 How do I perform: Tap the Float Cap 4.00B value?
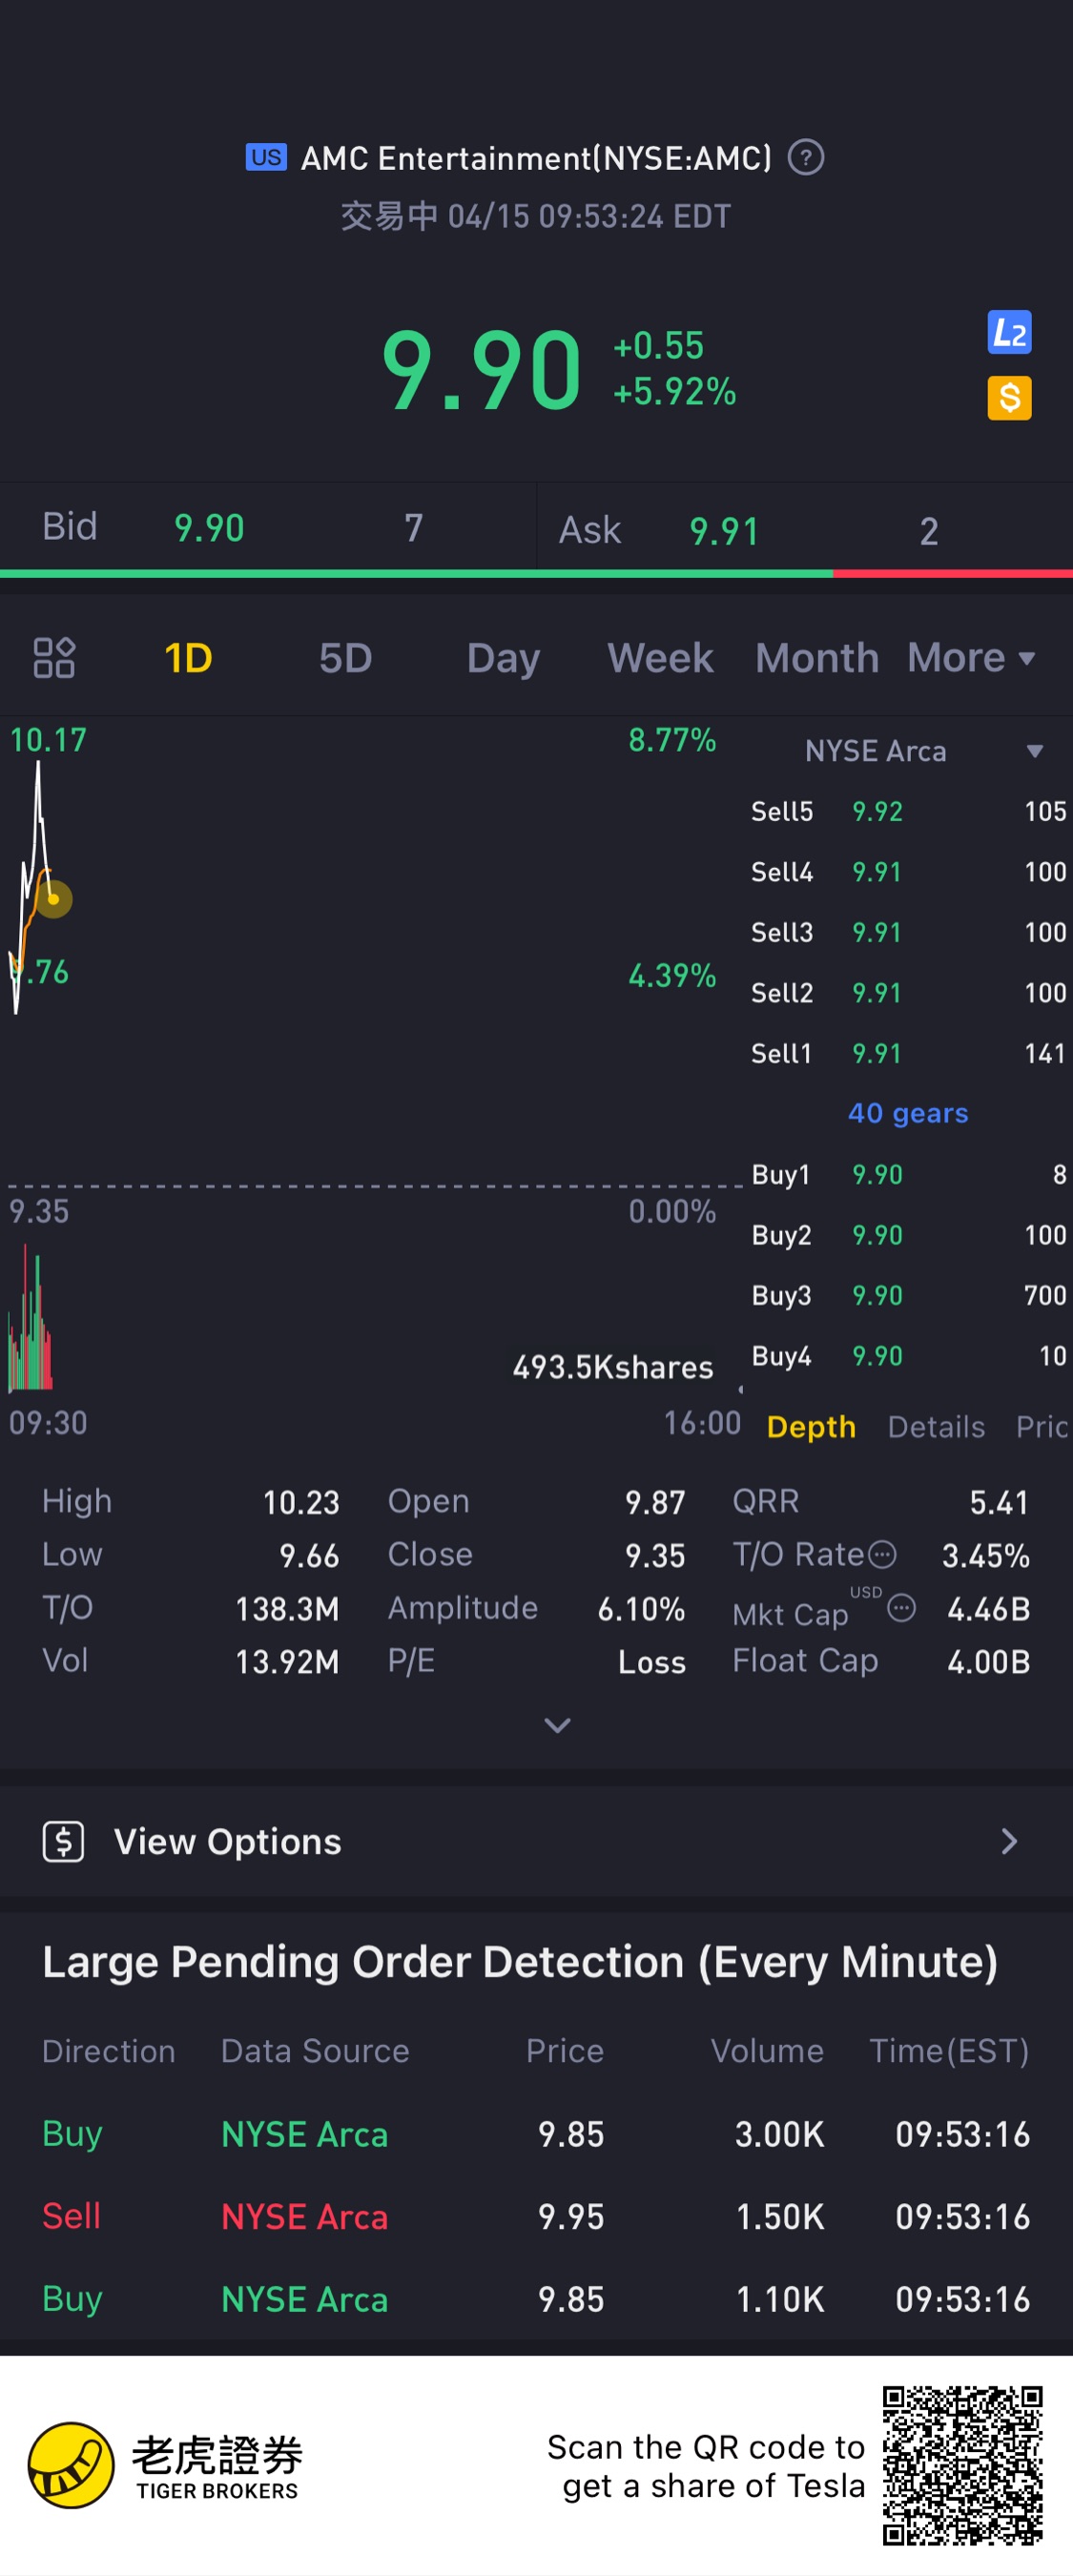point(988,1661)
